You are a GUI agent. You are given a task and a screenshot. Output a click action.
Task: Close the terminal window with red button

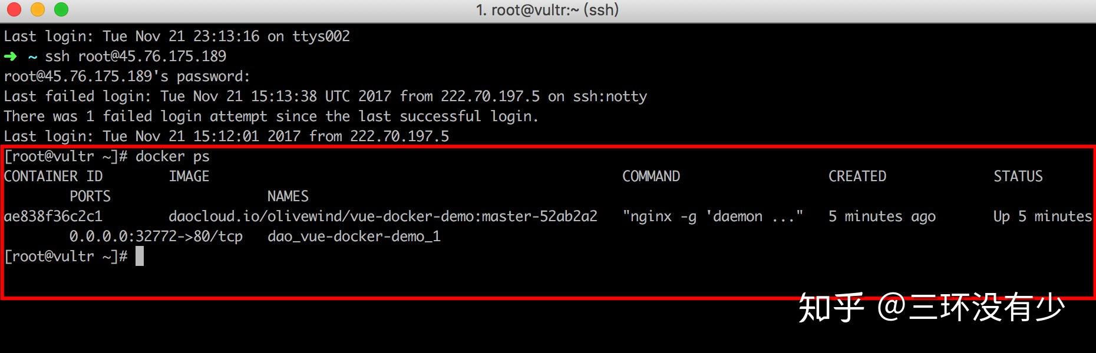point(14,9)
